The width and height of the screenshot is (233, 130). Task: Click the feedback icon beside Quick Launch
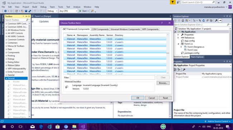click(178, 2)
